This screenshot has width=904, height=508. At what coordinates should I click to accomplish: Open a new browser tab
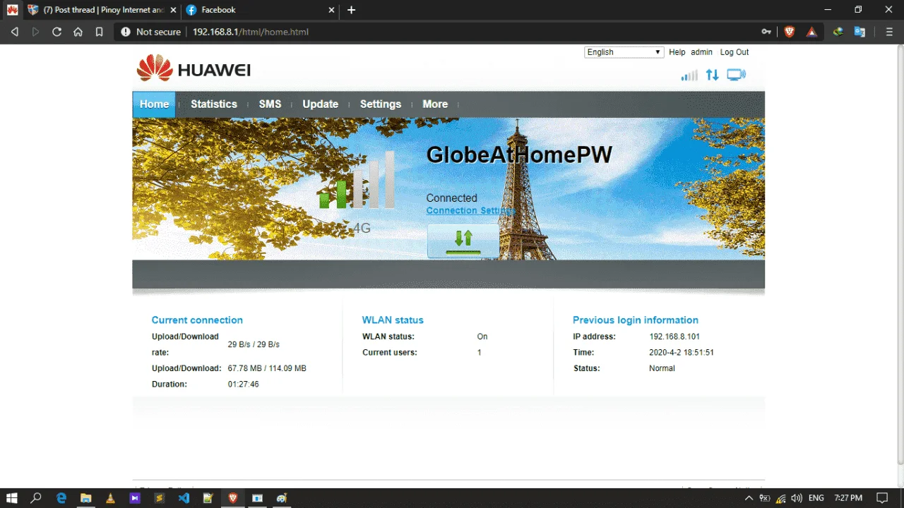point(351,10)
